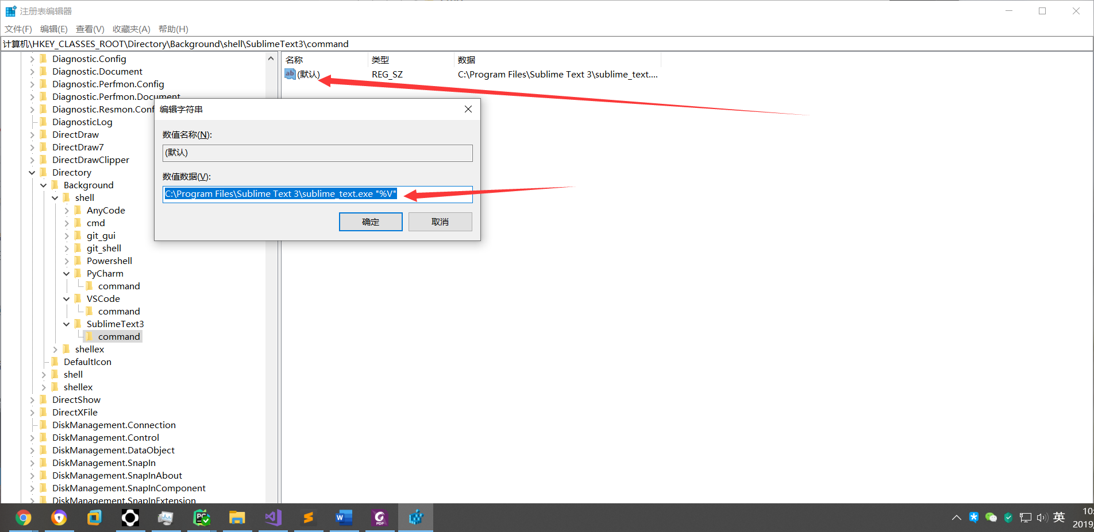Open the blue asterisk chat tray icon
The height and width of the screenshot is (532, 1094).
tap(974, 517)
